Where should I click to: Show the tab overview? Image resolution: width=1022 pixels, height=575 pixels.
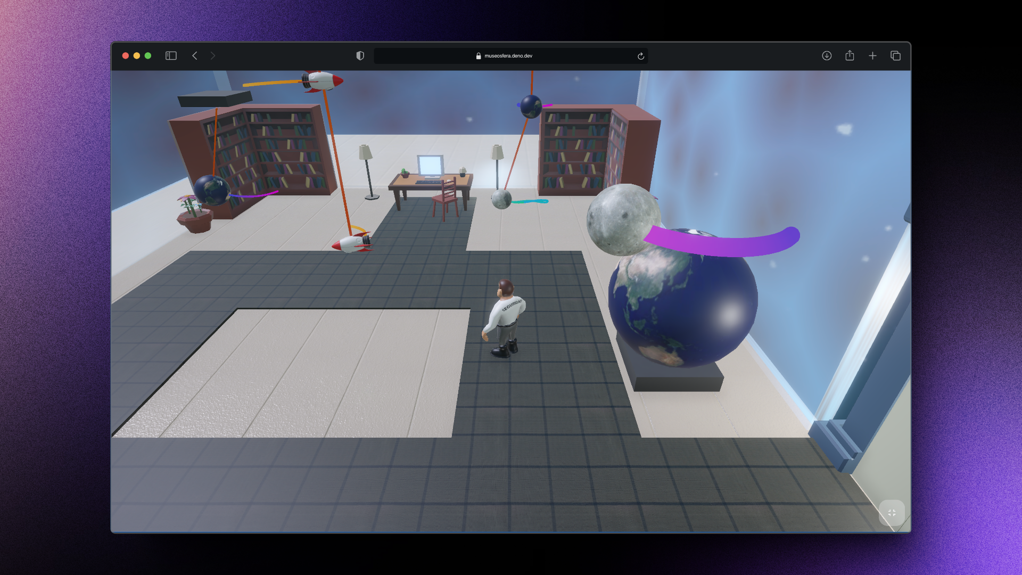point(895,56)
